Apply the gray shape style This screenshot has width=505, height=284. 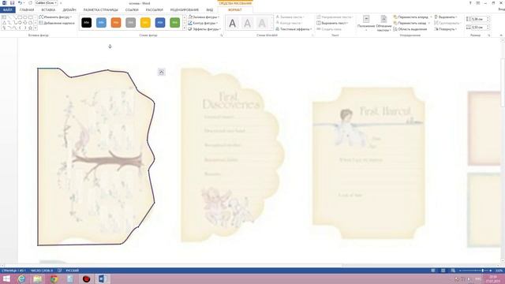pyautogui.click(x=130, y=23)
